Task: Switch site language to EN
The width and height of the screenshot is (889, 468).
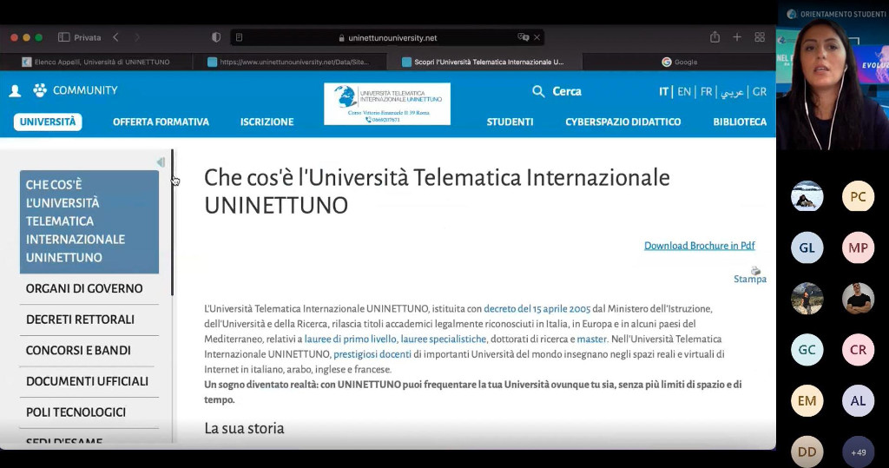Action: tap(684, 92)
